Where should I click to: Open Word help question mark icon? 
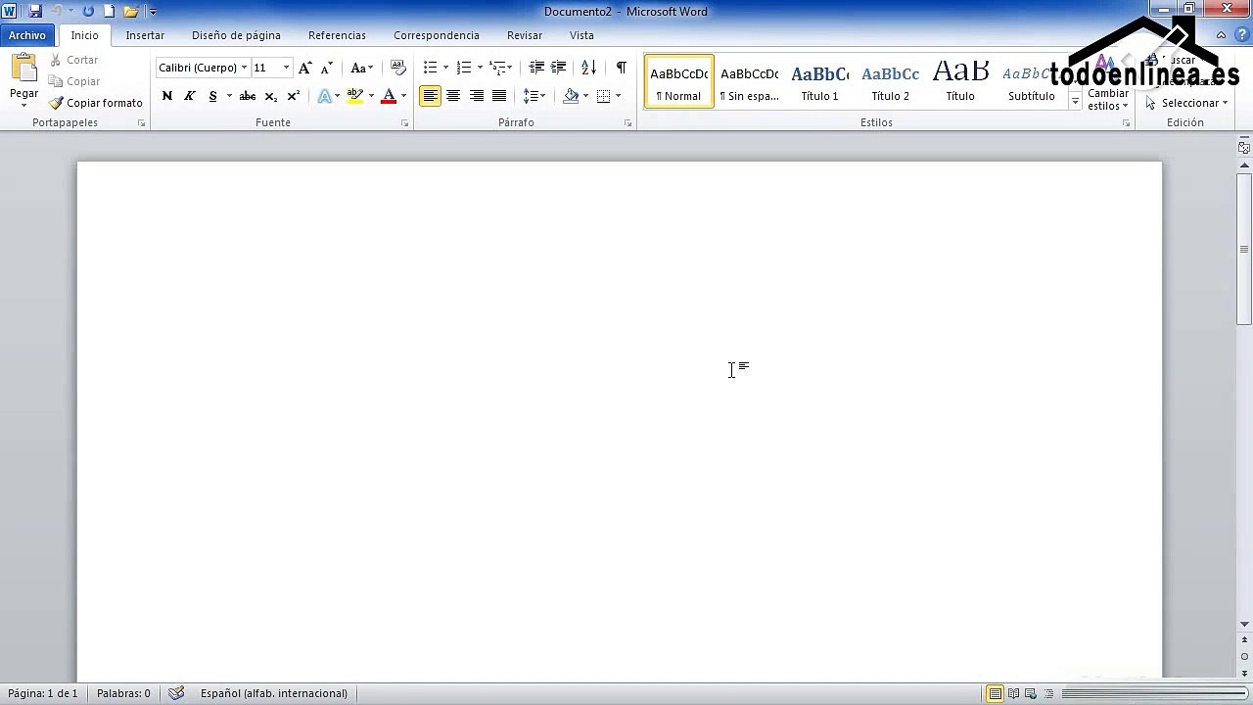(1241, 35)
